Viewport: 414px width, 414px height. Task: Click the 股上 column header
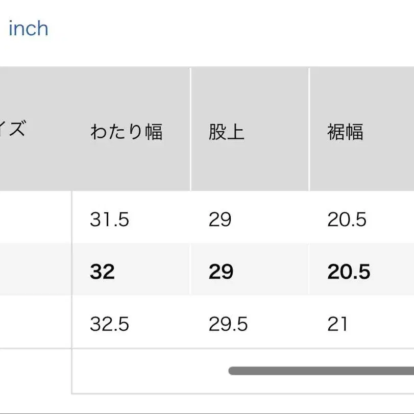click(226, 132)
